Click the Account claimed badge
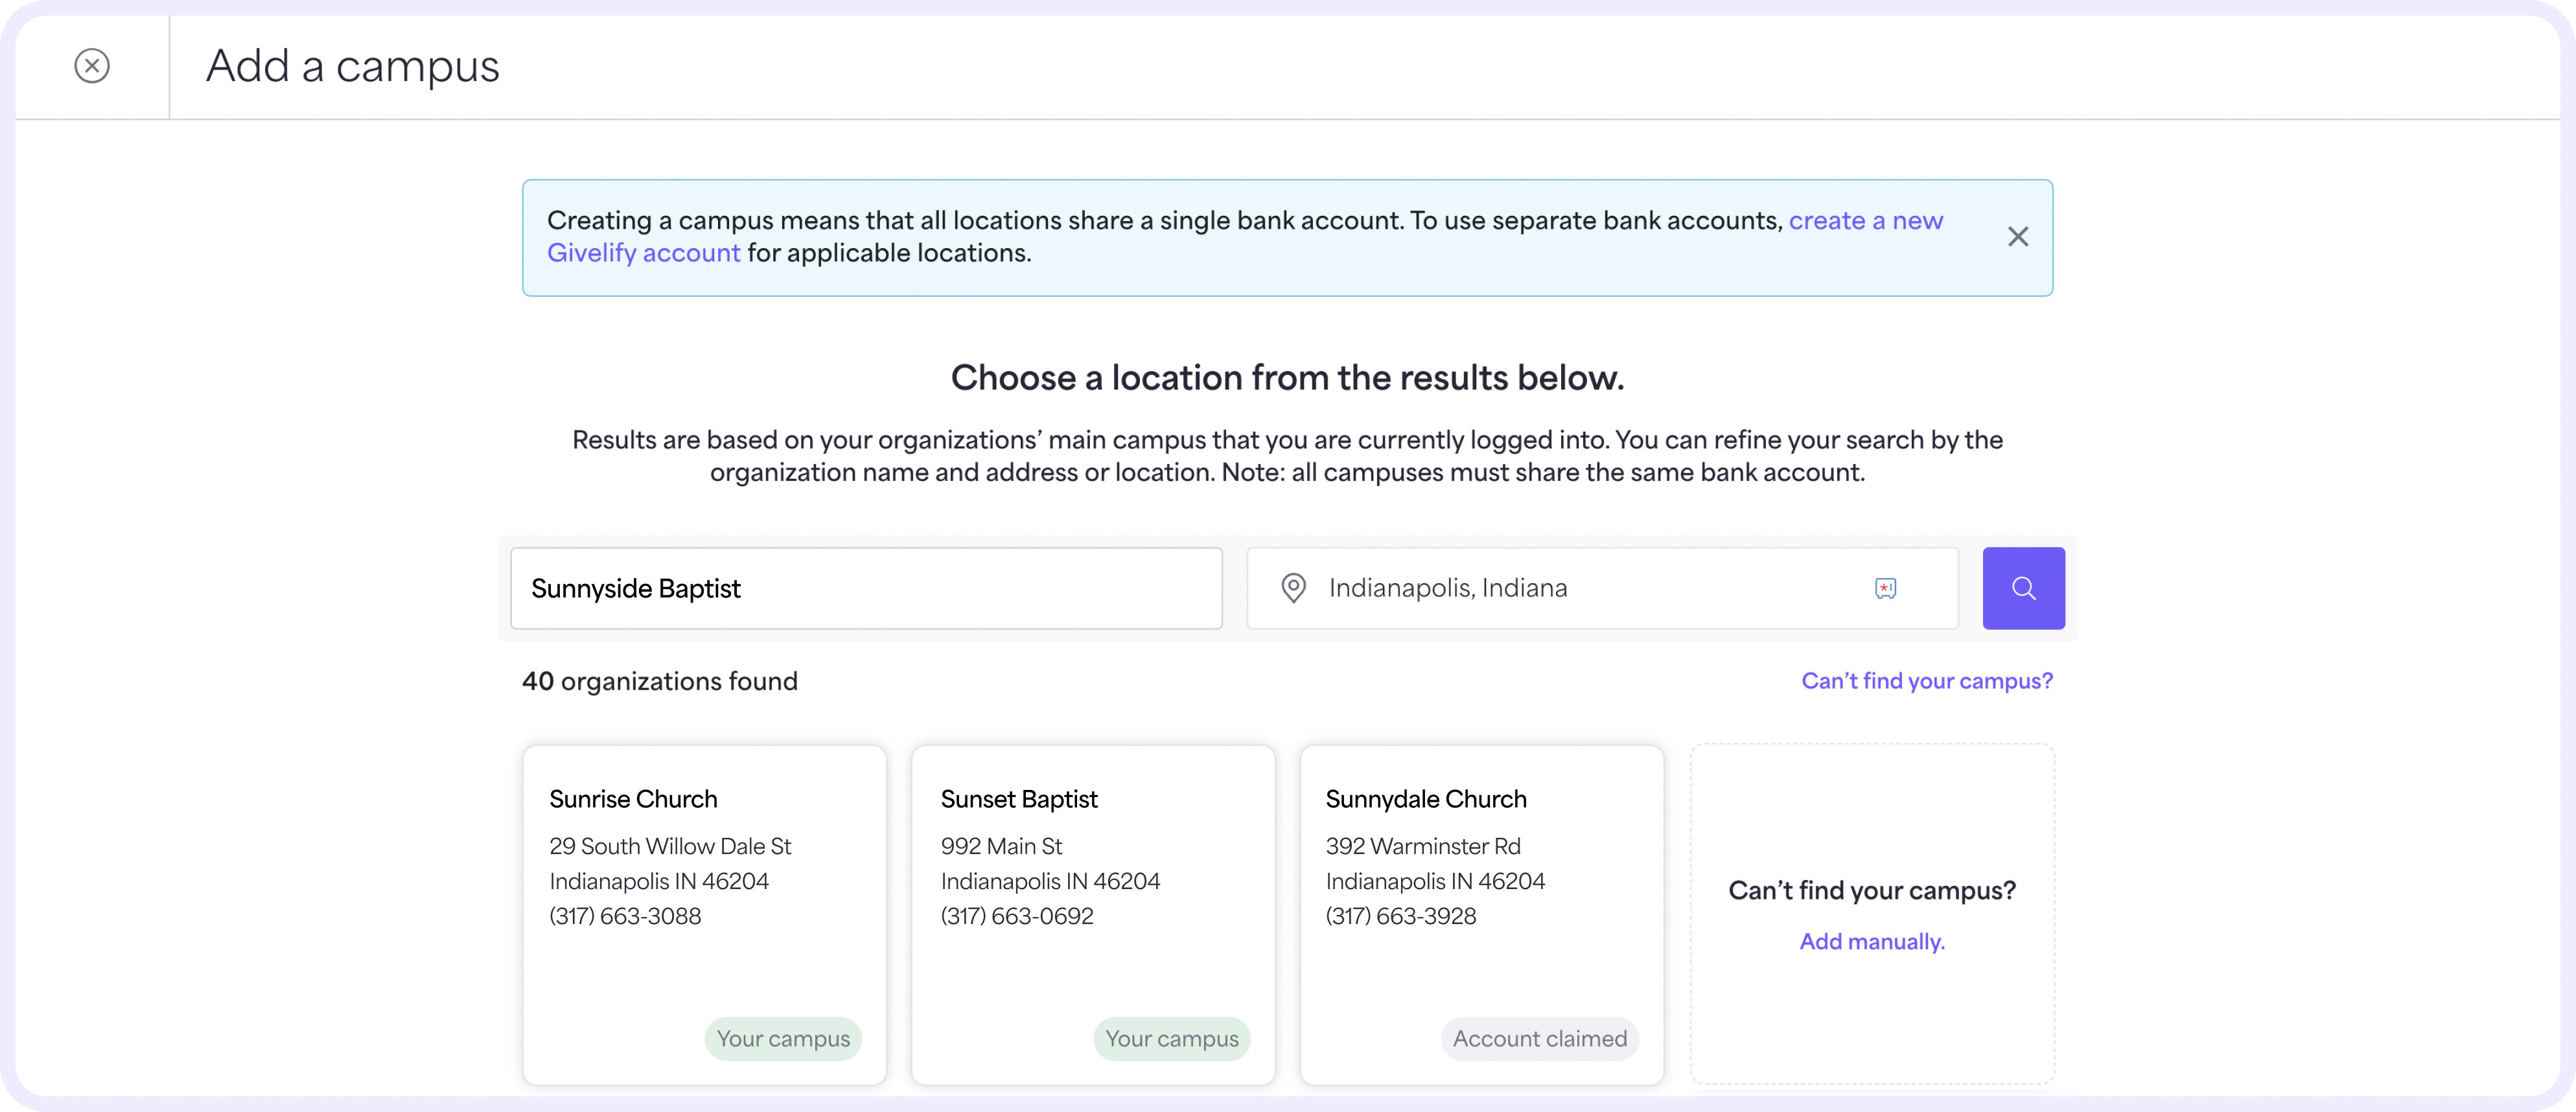 [1539, 1039]
